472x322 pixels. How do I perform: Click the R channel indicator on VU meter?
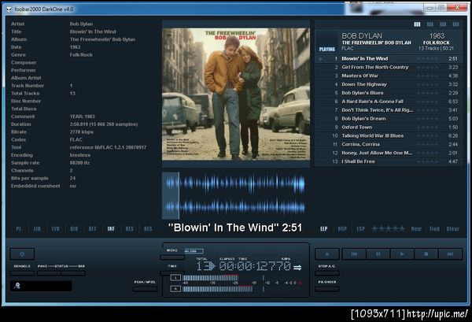coord(175,289)
